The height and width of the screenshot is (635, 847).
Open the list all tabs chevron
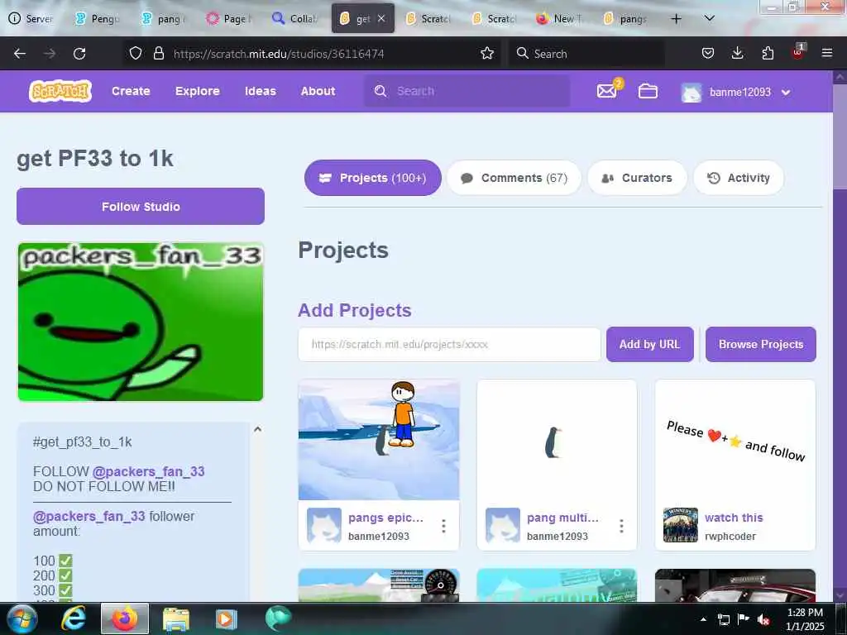coord(709,18)
